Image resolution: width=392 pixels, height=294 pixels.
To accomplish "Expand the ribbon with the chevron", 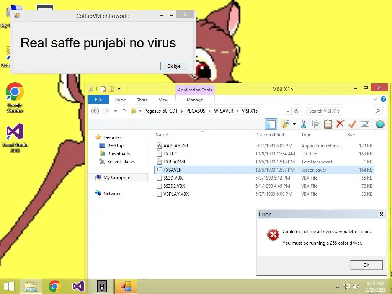I will tap(375, 100).
